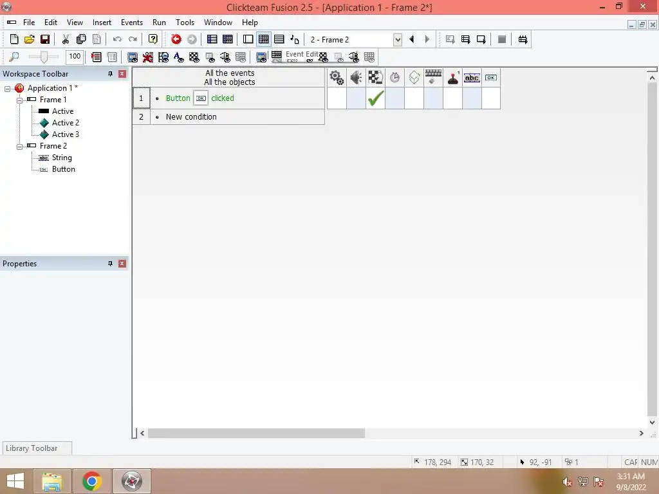This screenshot has height=494, width=659.
Task: Pin the Properties panel
Action: (x=110, y=264)
